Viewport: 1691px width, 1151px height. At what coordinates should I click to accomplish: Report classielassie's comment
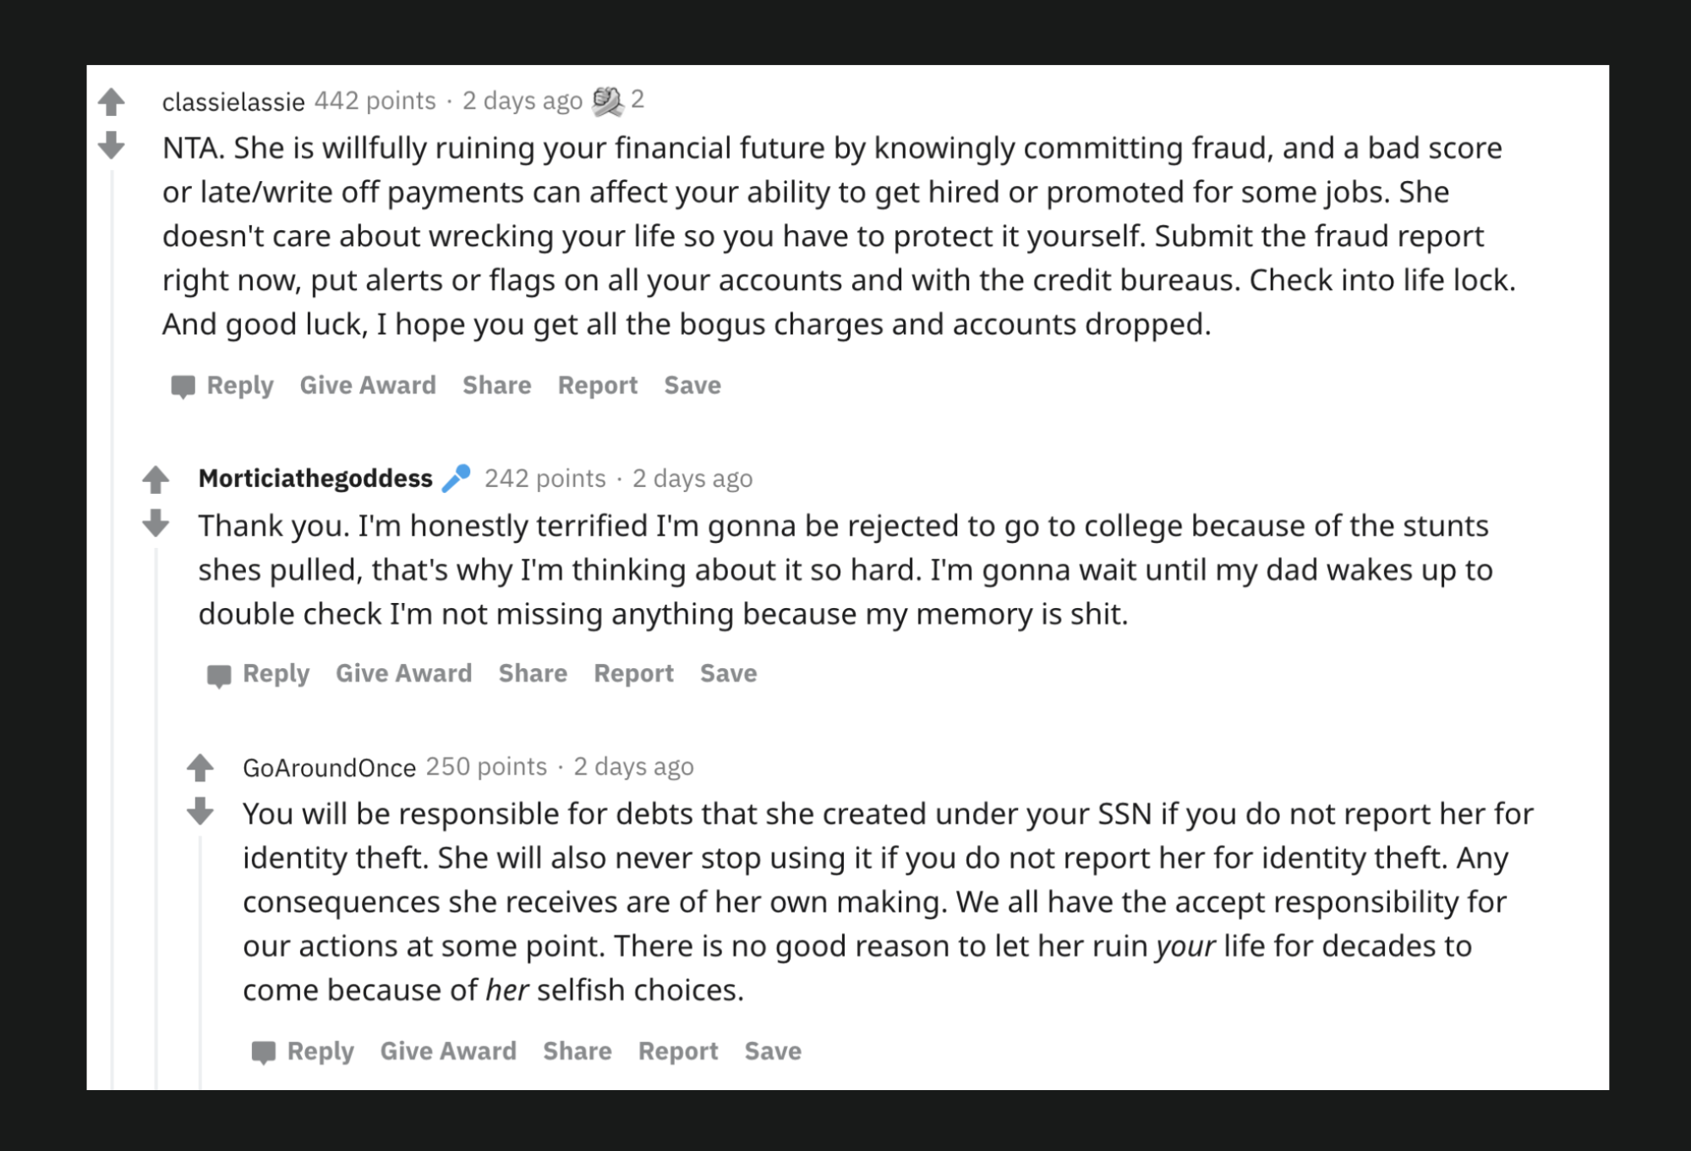point(597,386)
